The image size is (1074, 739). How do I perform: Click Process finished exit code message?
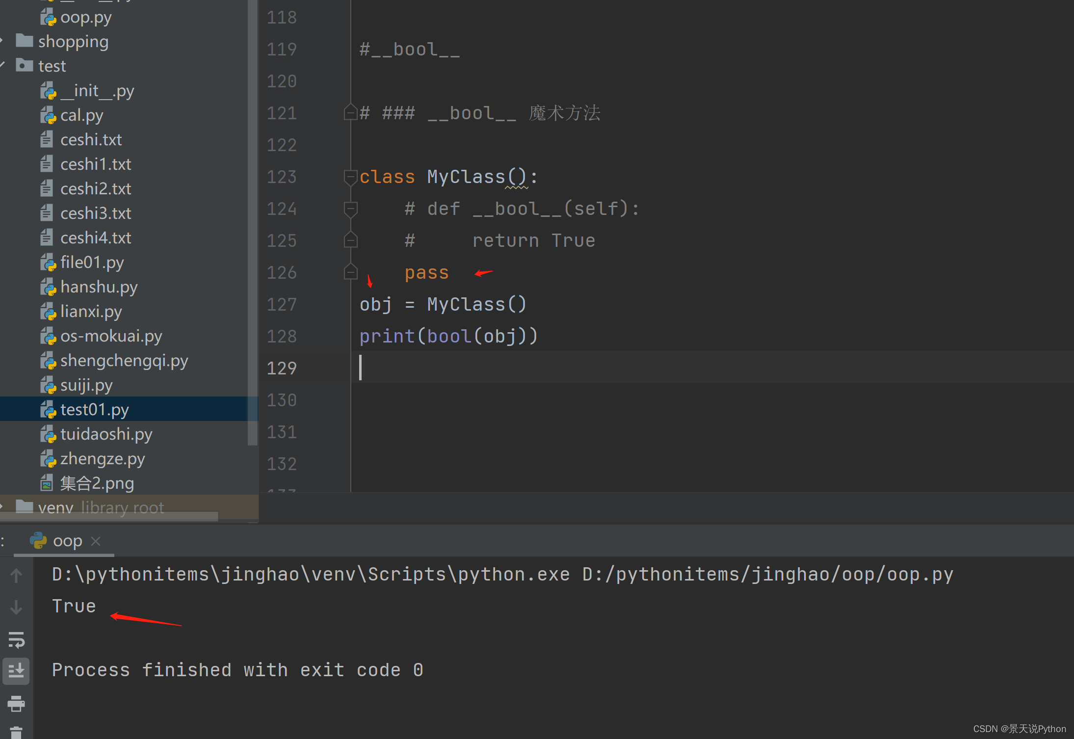click(237, 670)
